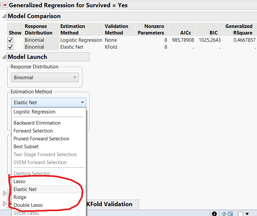Click the red triangle menu beside Generalized Regression
Screen dimensions: 257x216
[x=5, y=5]
